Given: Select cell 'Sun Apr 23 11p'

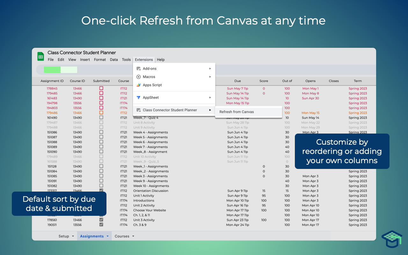Looking at the screenshot, I should point(237,220).
